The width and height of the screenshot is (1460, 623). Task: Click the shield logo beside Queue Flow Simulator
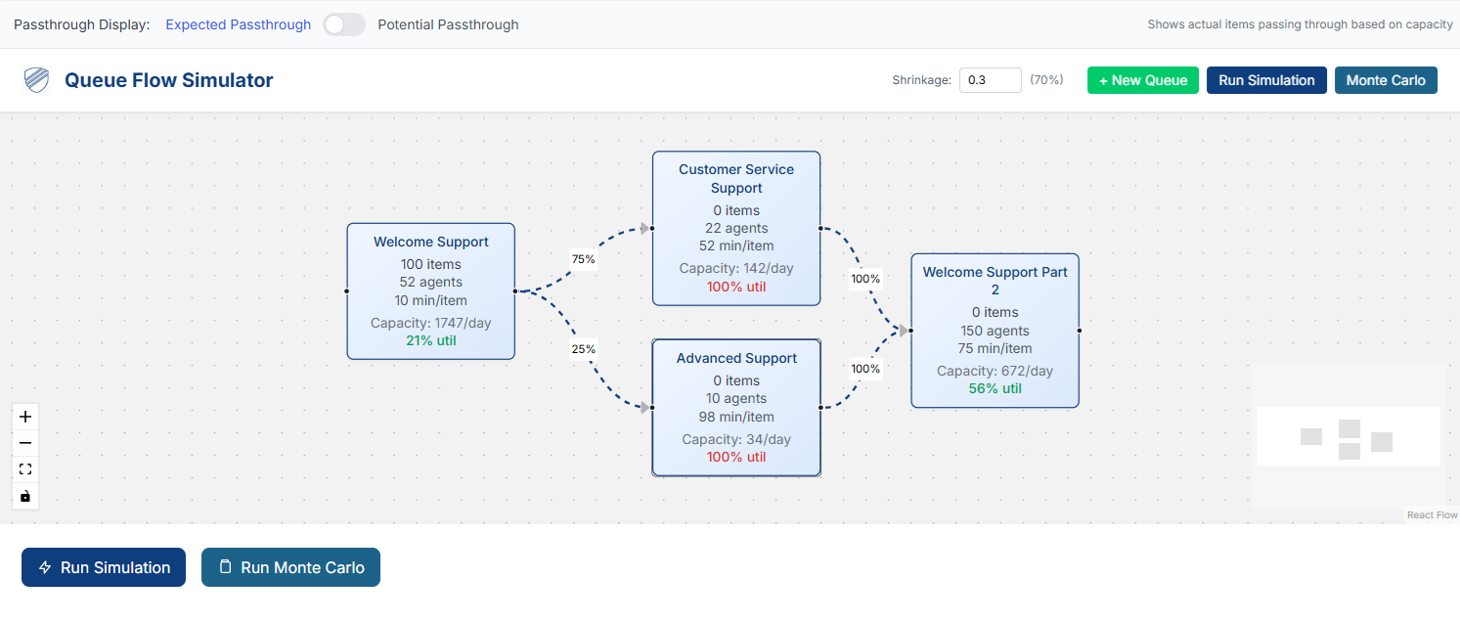(35, 79)
